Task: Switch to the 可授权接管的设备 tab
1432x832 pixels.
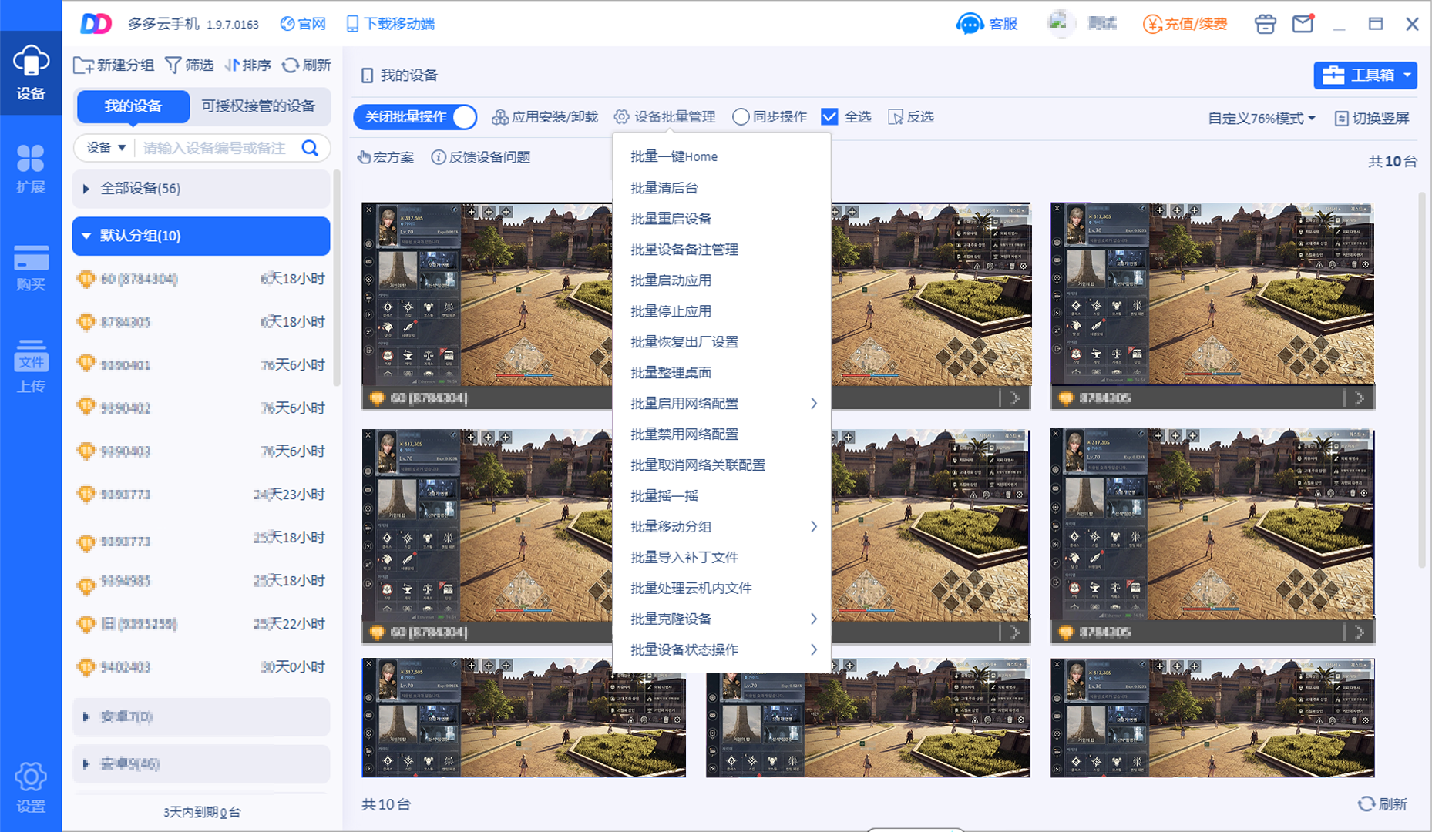Action: [x=258, y=106]
